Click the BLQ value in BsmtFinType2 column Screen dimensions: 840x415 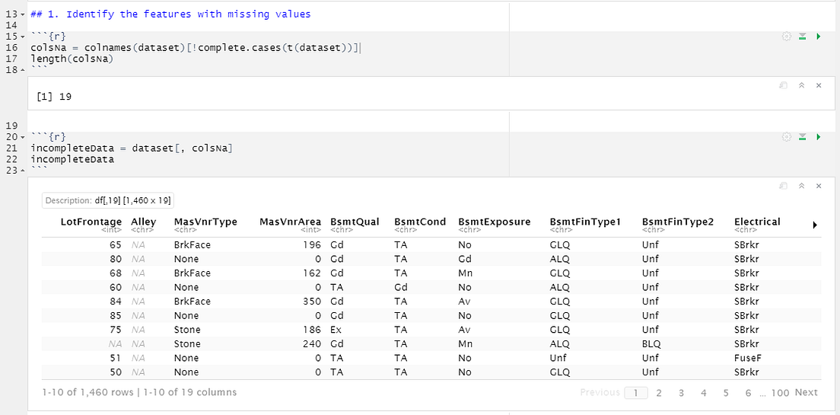coord(651,343)
